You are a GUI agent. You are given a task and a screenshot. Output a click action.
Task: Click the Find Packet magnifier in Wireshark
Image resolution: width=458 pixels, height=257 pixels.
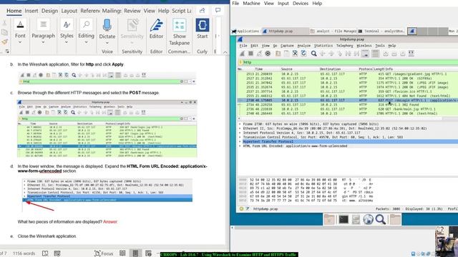click(x=313, y=54)
